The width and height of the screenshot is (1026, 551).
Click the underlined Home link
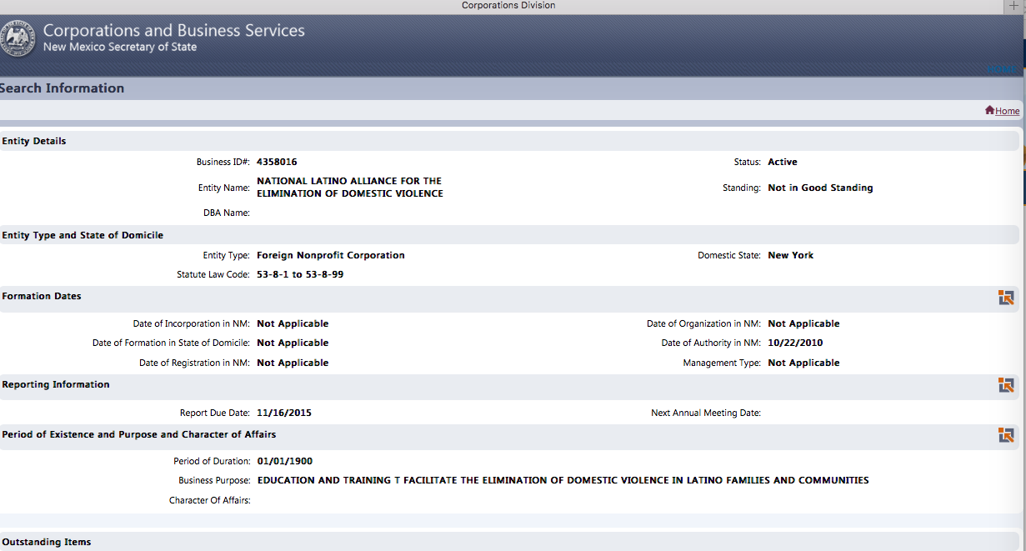point(1007,111)
